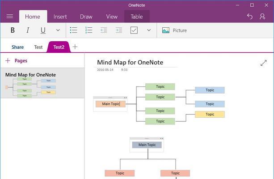Screen dimensions: 274x179
Task: Click the Picture icon in ribbon
Action: point(166,30)
